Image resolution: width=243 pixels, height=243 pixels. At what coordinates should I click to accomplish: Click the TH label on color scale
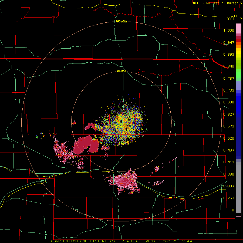pyautogui.click(x=232, y=210)
